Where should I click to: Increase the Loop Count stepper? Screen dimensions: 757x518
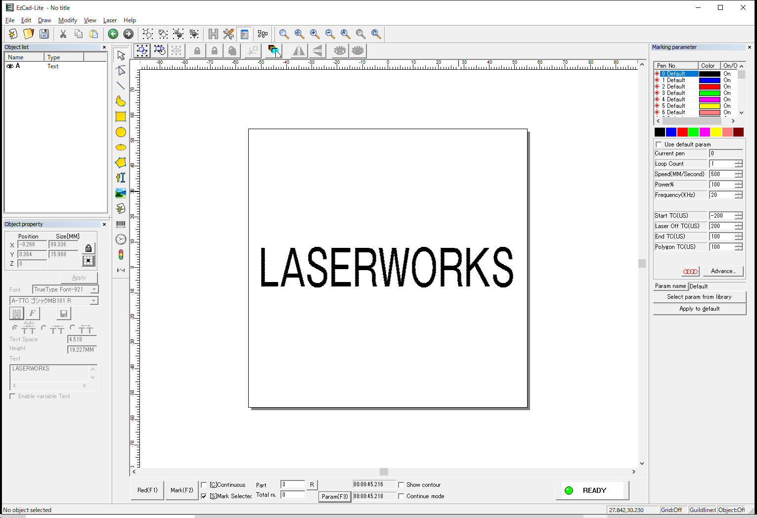pos(738,162)
